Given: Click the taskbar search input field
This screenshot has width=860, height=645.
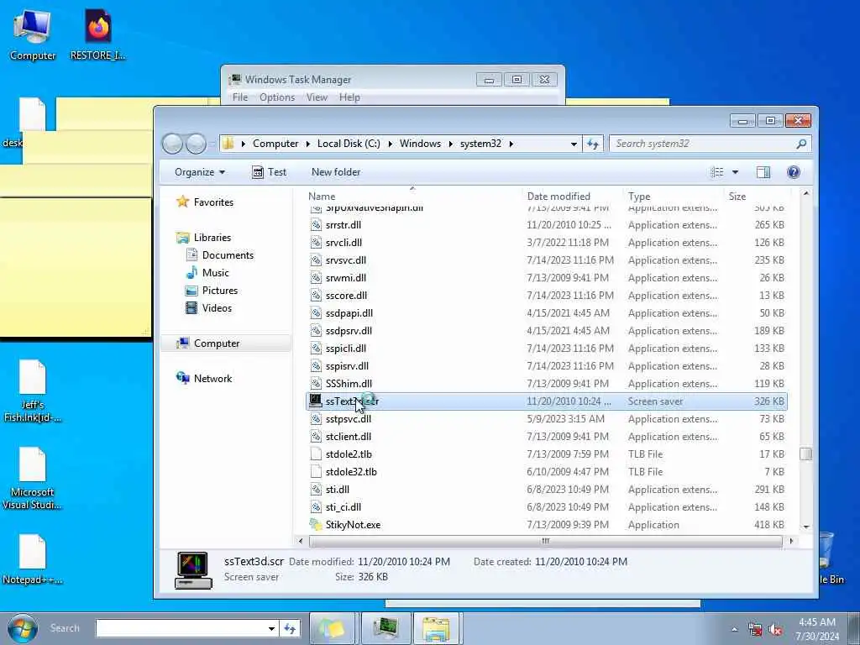Looking at the screenshot, I should [x=181, y=628].
